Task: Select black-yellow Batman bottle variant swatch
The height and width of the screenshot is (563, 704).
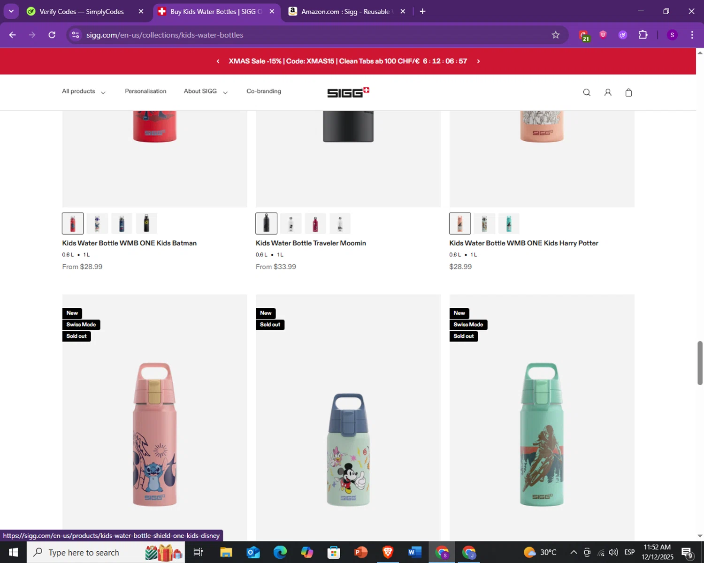Action: 146,223
